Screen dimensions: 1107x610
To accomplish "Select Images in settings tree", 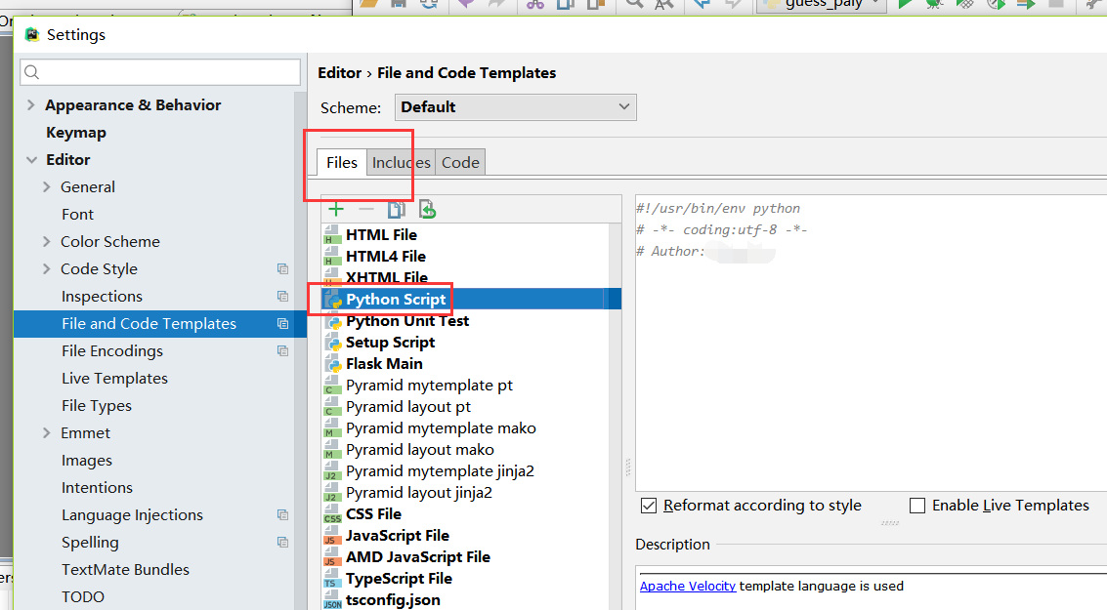I will 87,461.
